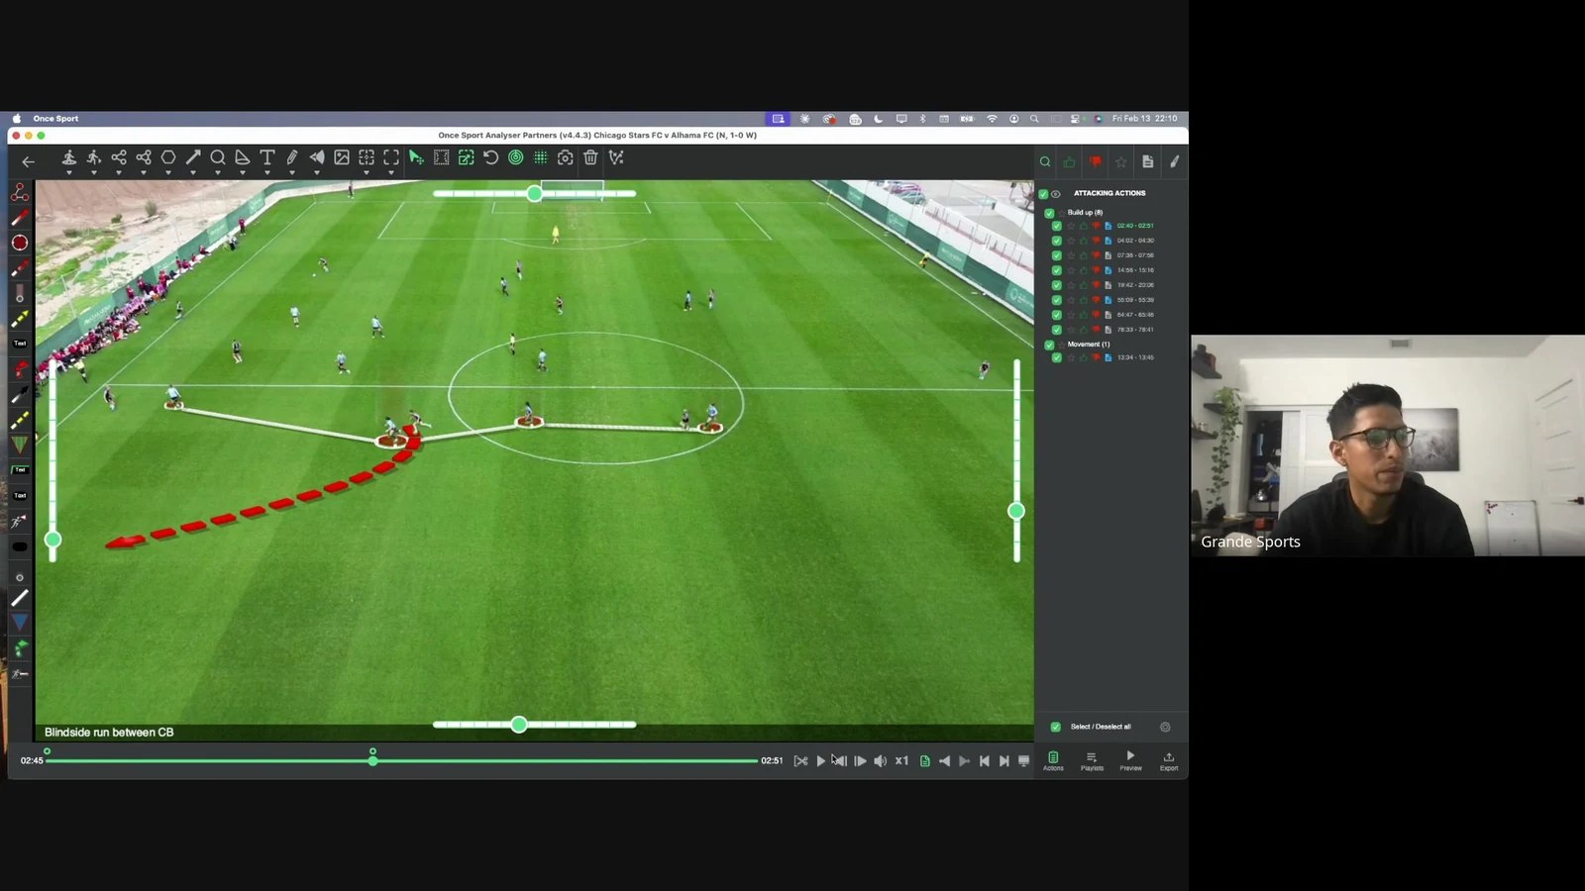Viewport: 1585px width, 891px height.
Task: Click the green dotted grid icon
Action: 541,157
